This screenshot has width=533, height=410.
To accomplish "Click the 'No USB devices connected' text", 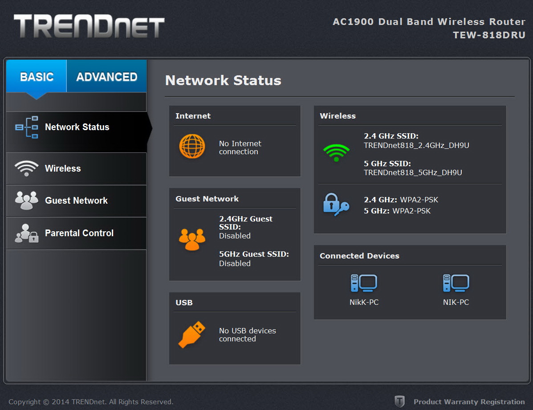I will (247, 335).
